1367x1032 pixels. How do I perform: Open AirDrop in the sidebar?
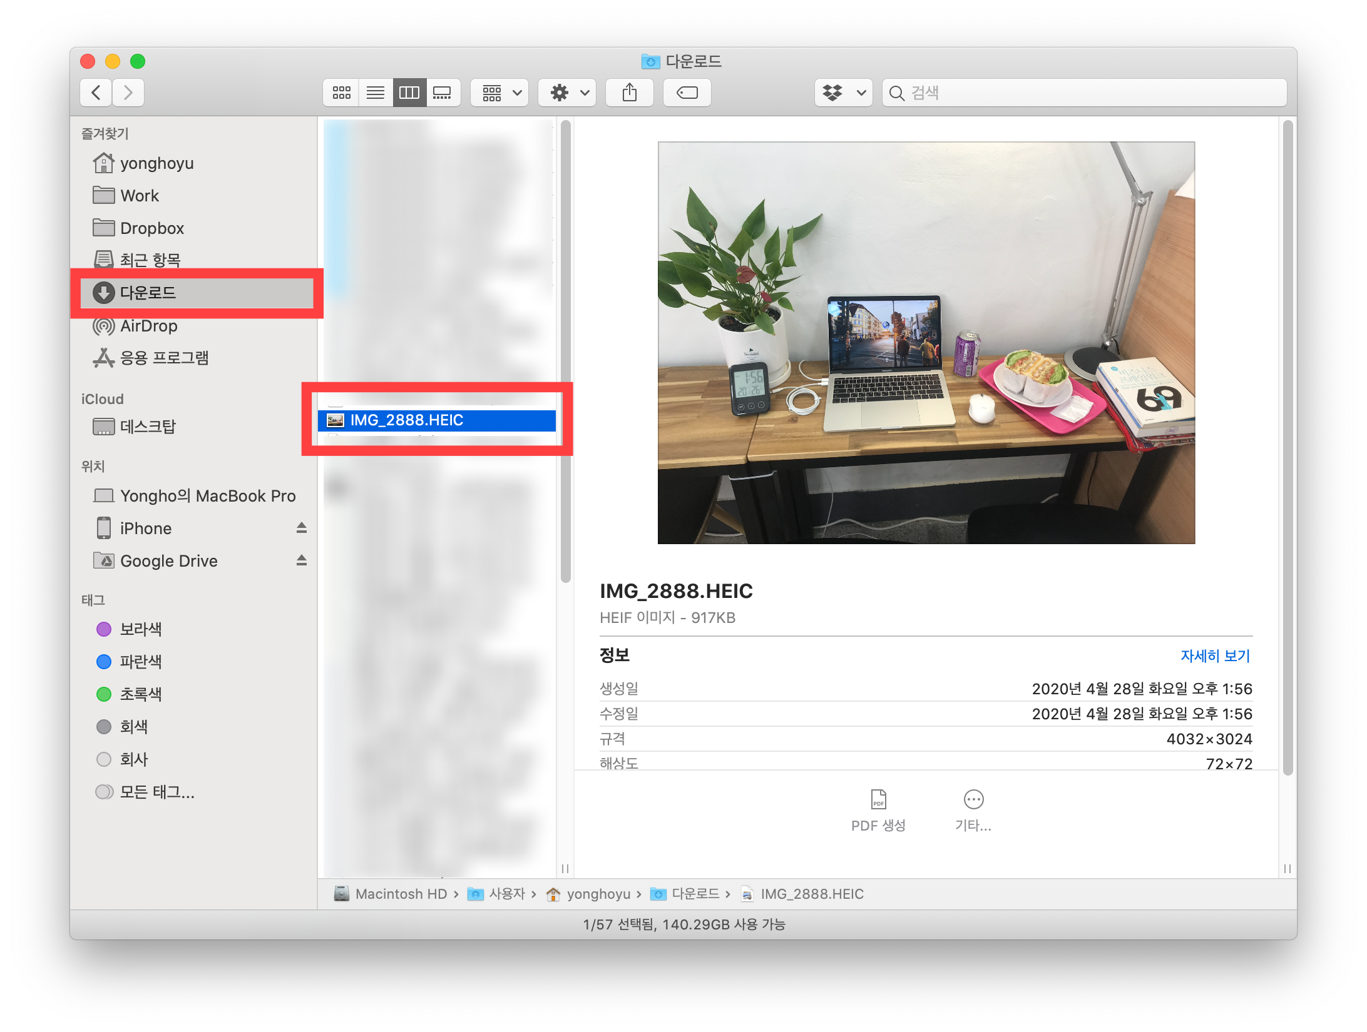coord(148,326)
